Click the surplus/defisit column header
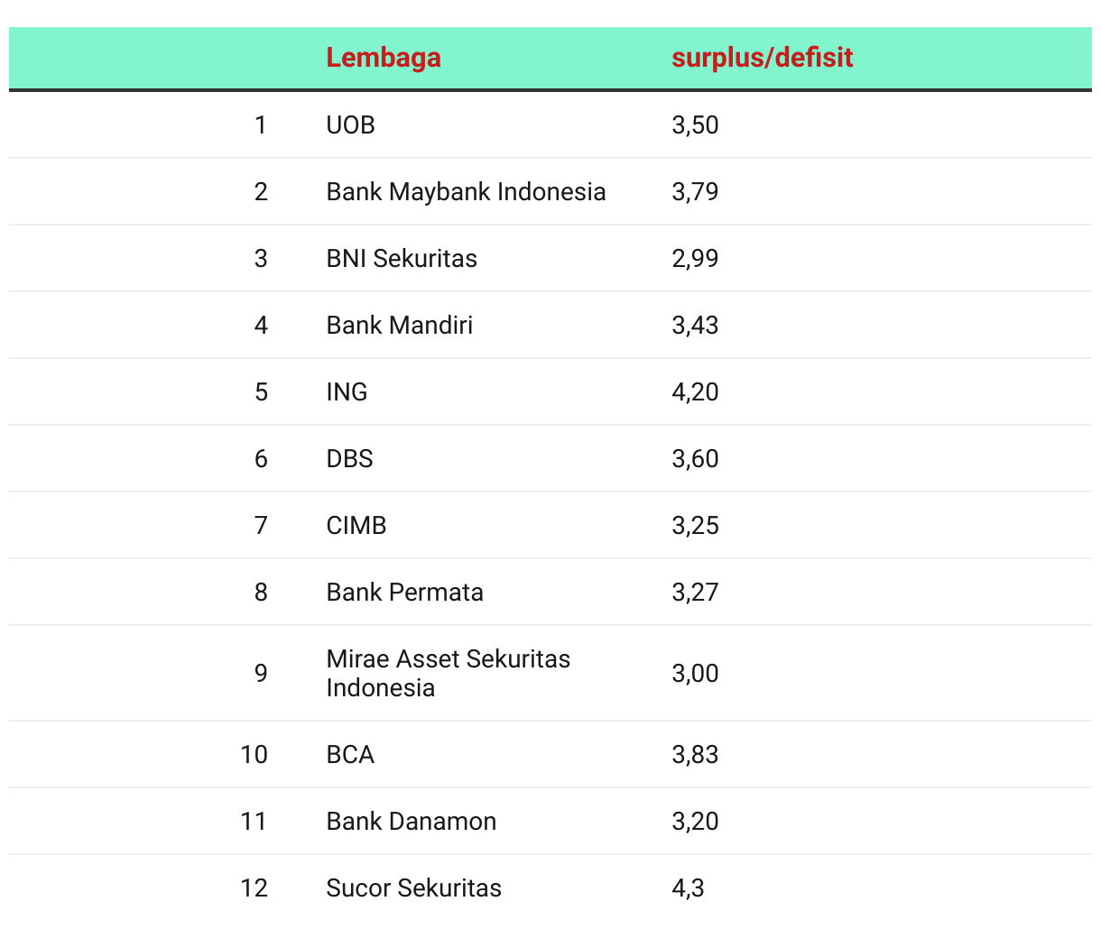The height and width of the screenshot is (929, 1101). 763,58
